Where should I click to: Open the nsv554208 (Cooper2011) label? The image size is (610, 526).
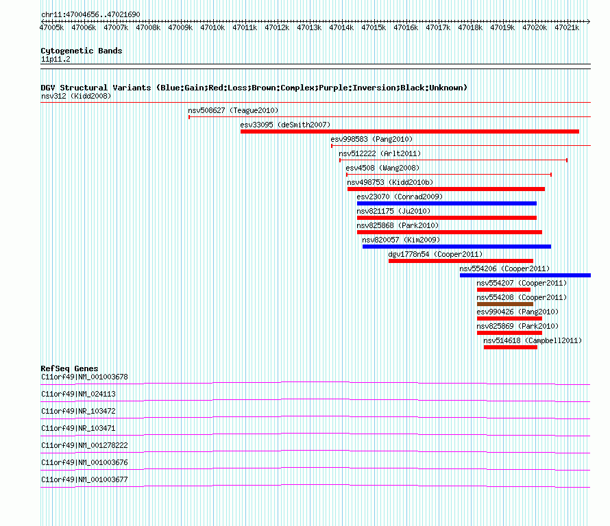pos(522,297)
